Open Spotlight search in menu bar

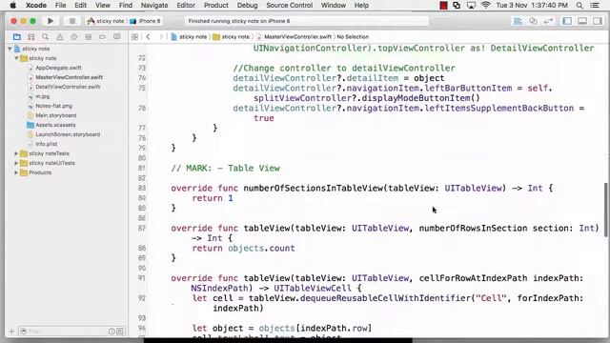click(579, 6)
